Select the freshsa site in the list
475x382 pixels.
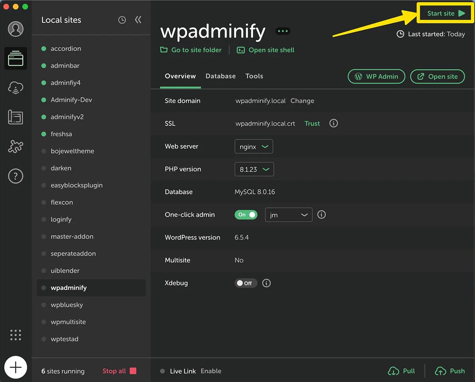click(x=61, y=134)
